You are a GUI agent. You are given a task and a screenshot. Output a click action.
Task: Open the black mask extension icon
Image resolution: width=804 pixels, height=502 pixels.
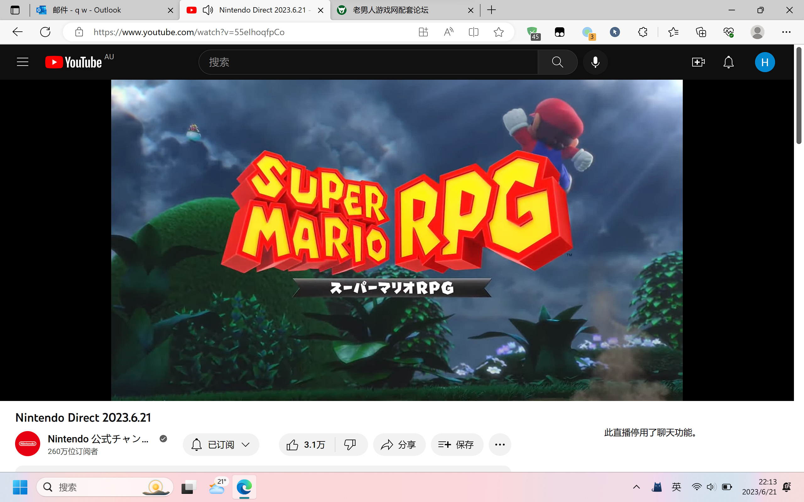coord(559,32)
